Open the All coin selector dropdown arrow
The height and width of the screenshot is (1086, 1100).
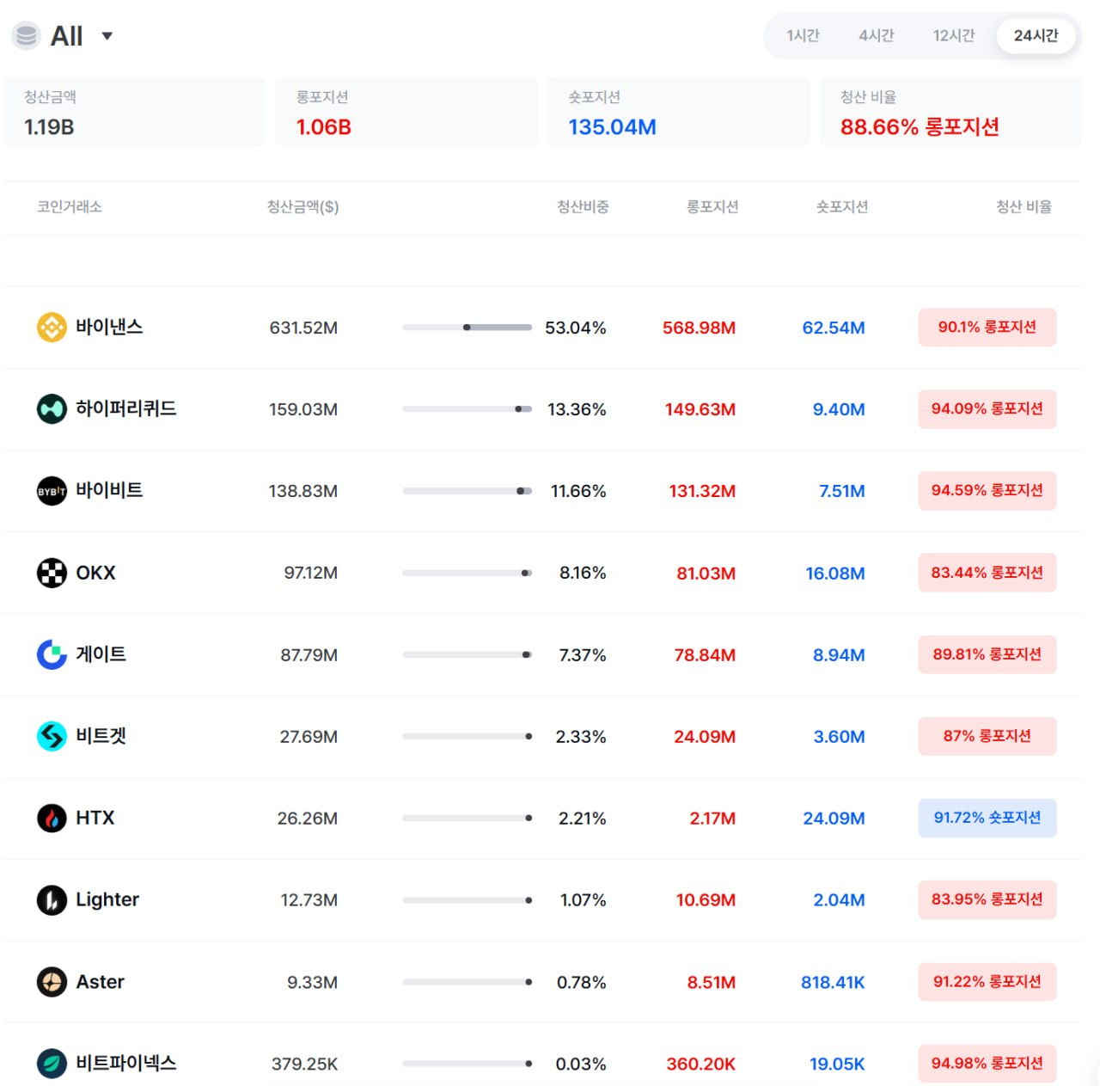click(x=107, y=36)
